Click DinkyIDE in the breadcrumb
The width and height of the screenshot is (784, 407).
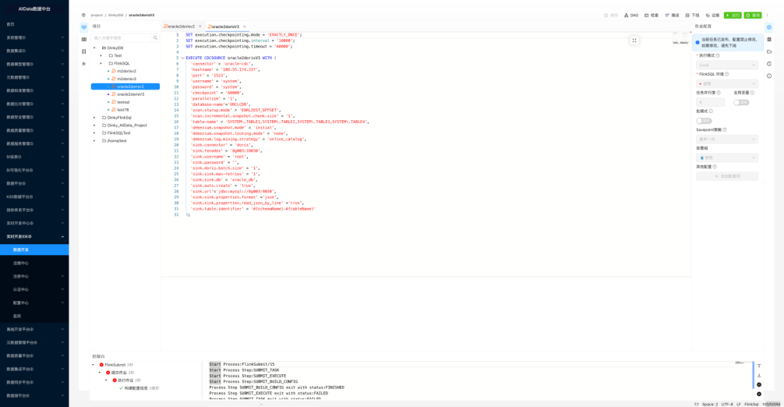[x=115, y=15]
